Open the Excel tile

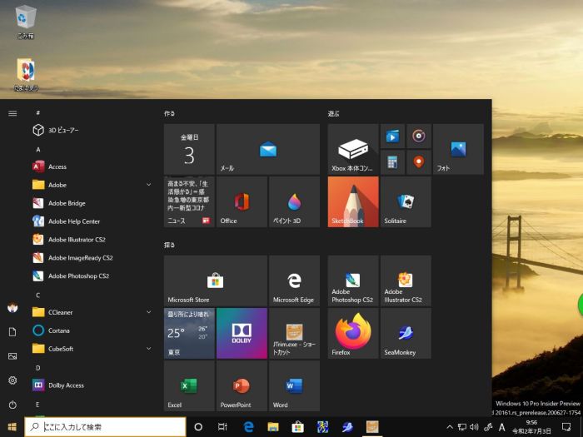coord(189,386)
